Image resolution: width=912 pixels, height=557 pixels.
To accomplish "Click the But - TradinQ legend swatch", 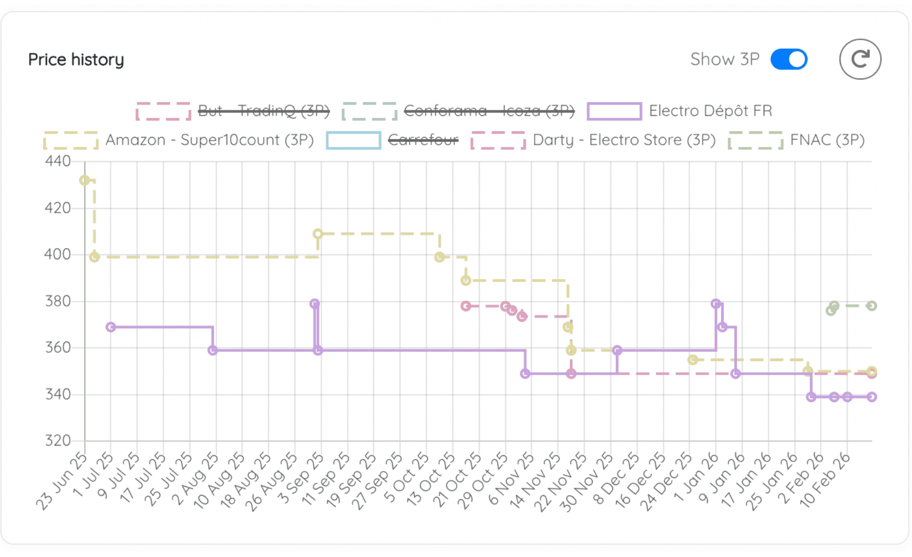I will coord(163,111).
